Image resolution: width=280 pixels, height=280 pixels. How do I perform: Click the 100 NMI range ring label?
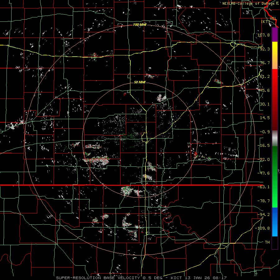point(140,25)
